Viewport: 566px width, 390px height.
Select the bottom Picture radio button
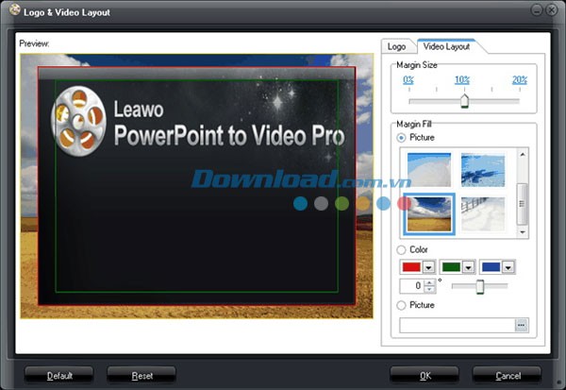coord(401,305)
